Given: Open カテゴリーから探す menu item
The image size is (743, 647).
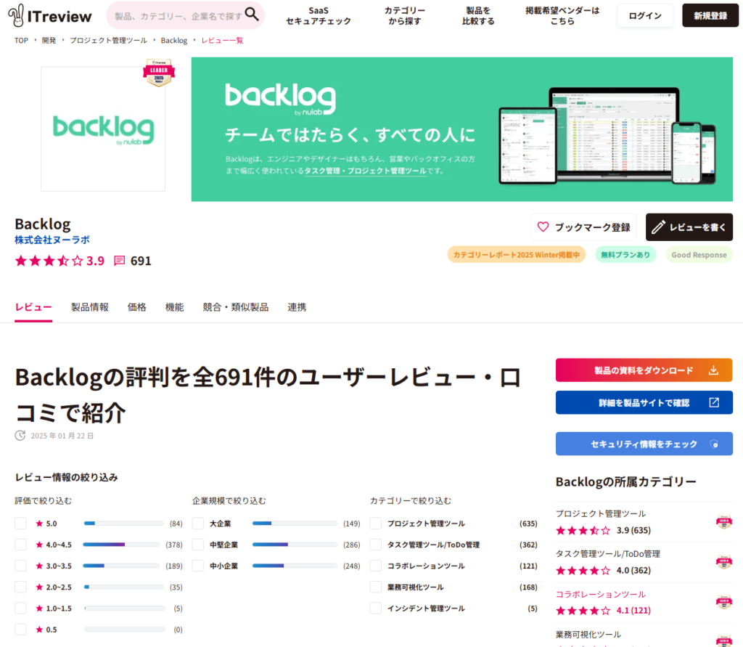Looking at the screenshot, I should [x=405, y=16].
